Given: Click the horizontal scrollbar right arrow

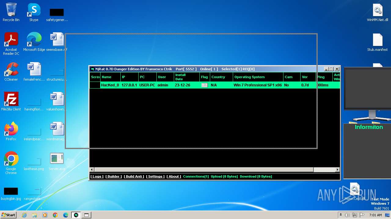Looking at the screenshot, I should [x=337, y=169].
